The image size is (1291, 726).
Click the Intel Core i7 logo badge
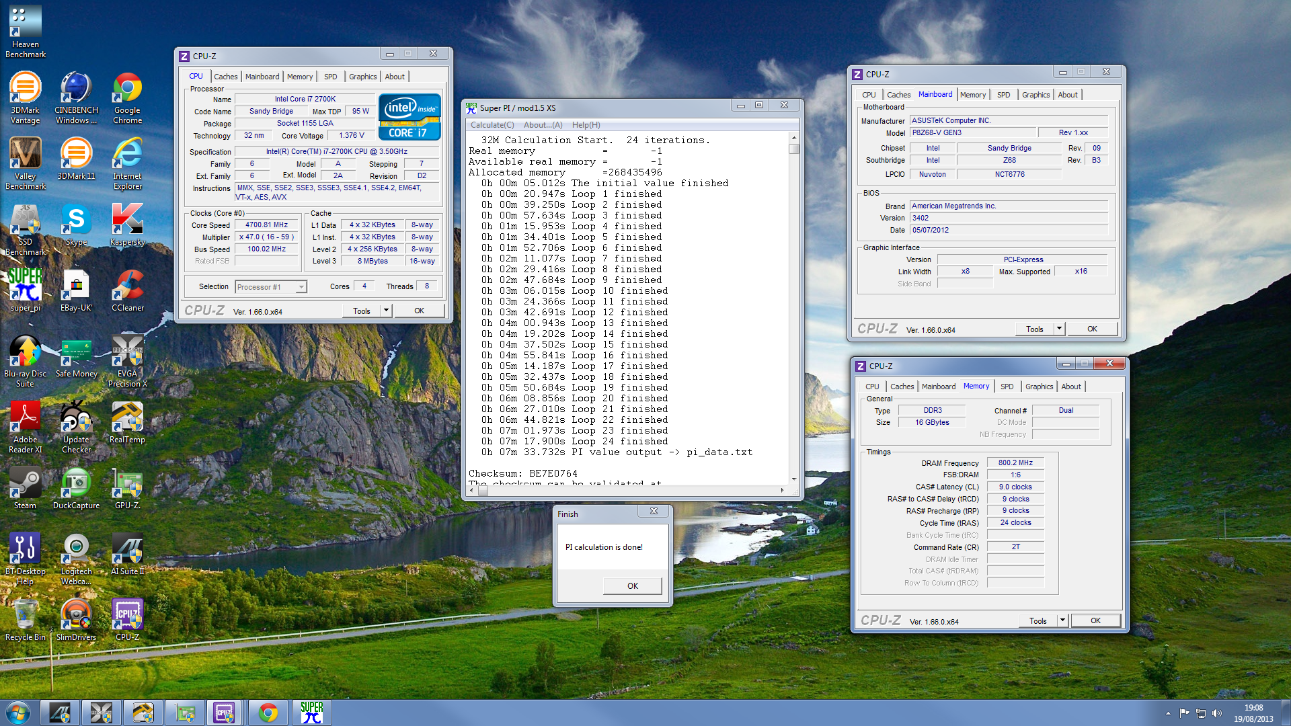coord(409,116)
